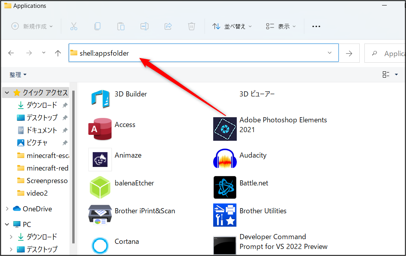Viewport: 406px width, 256px height.
Task: Click the search box magnifier field
Action: pos(385,53)
